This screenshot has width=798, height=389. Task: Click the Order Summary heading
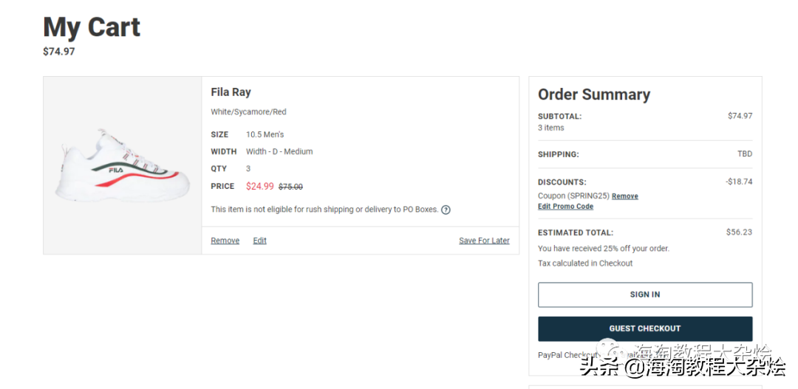click(594, 94)
